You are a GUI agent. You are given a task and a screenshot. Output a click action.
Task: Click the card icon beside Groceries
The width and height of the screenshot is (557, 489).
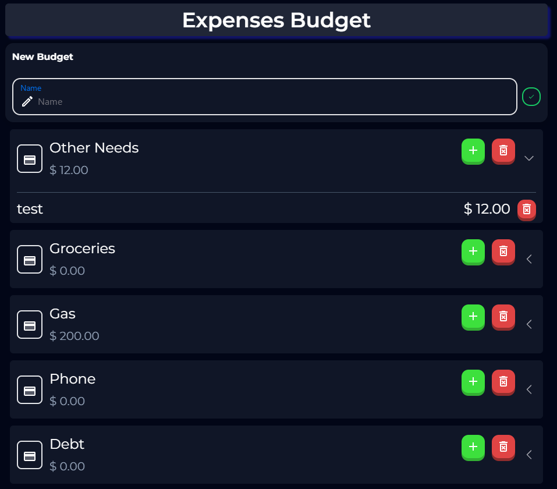(x=30, y=259)
